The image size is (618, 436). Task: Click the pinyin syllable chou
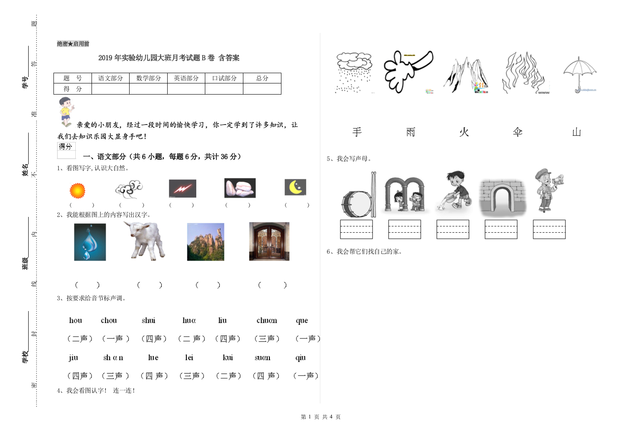point(109,320)
